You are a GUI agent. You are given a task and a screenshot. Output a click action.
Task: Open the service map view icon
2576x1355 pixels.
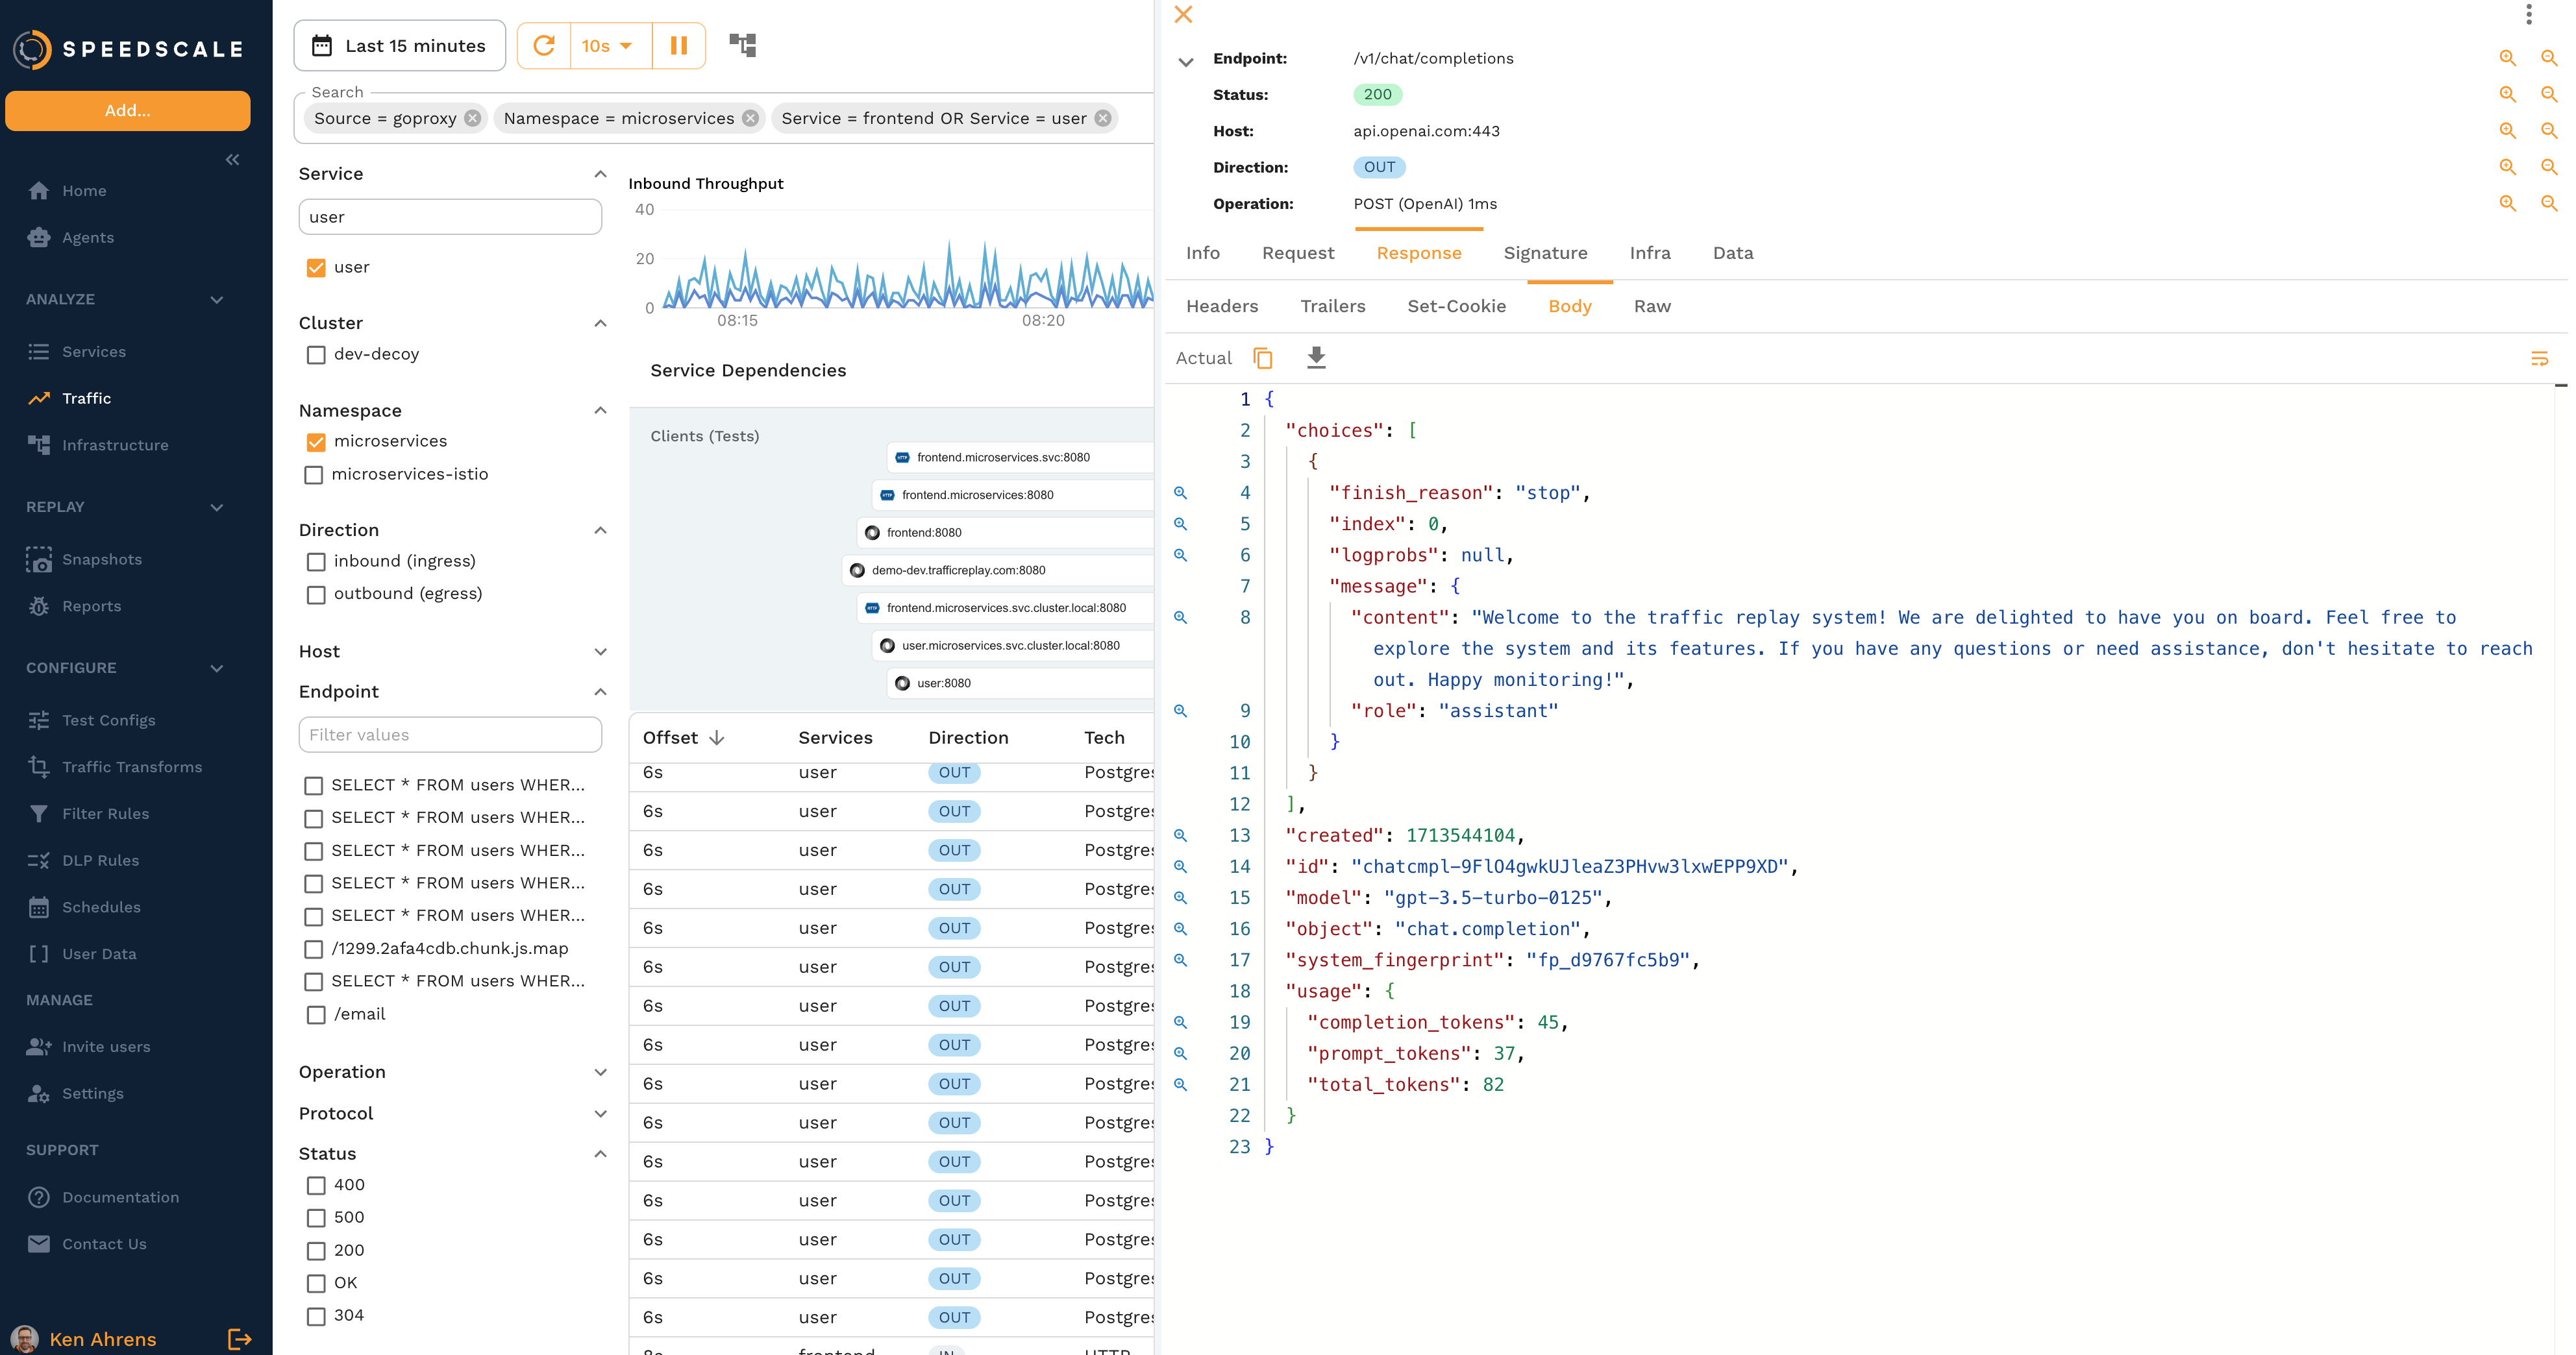(x=743, y=45)
